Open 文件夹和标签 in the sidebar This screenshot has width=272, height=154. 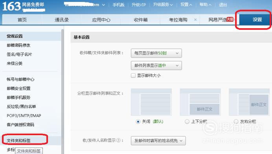[x=18, y=140]
